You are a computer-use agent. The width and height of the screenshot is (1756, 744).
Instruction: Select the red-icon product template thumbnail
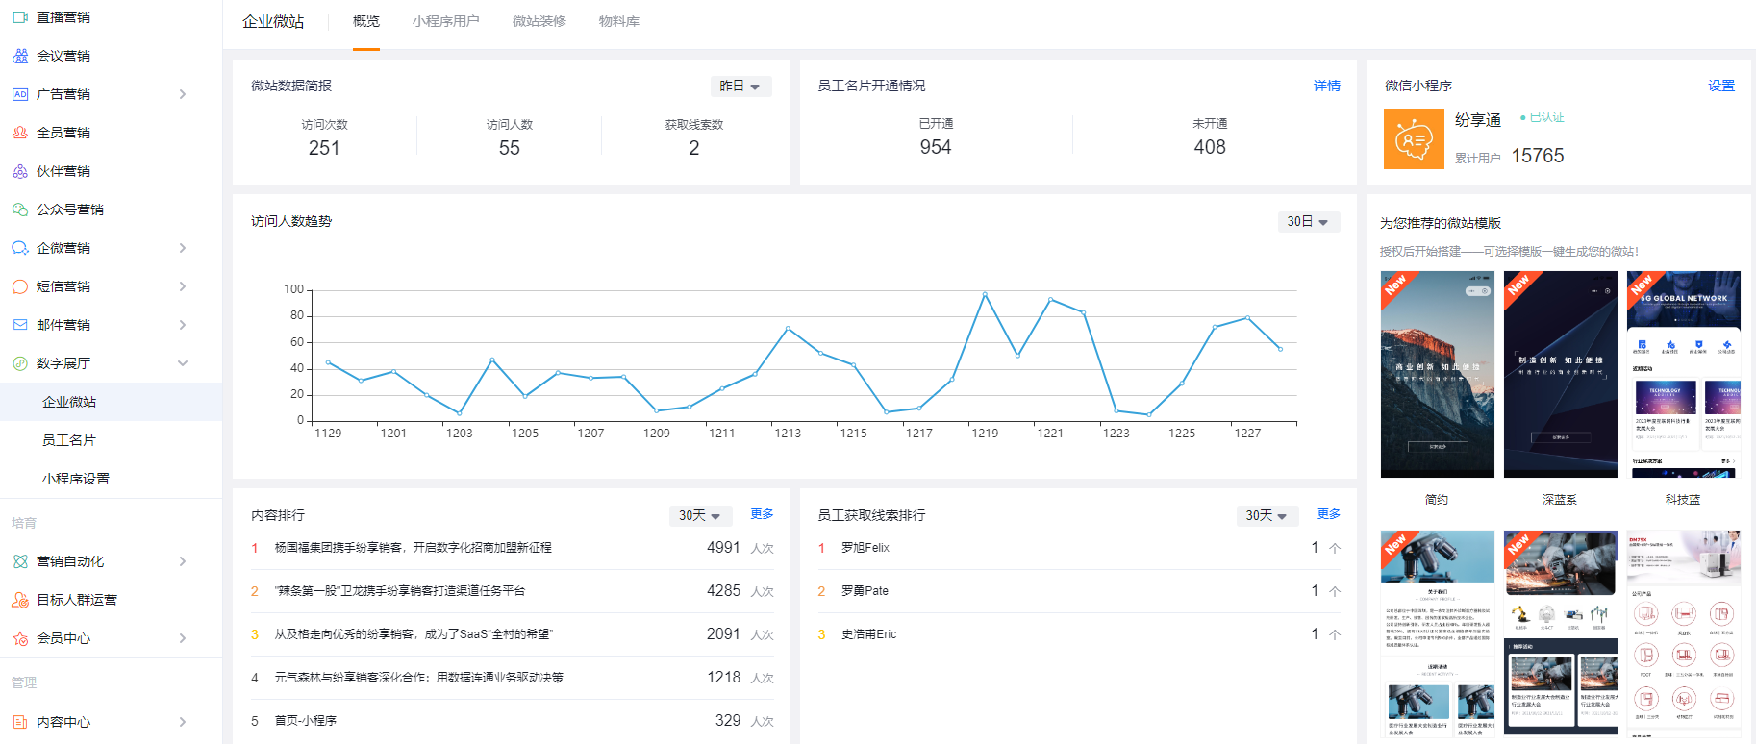point(1684,633)
